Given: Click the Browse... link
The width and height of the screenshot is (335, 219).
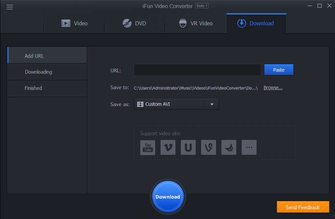Looking at the screenshot, I should 273,88.
